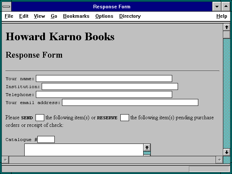Viewport: 232px width, 174px height.
Task: Click the text area's scroll up arrow
Action: pos(147,148)
